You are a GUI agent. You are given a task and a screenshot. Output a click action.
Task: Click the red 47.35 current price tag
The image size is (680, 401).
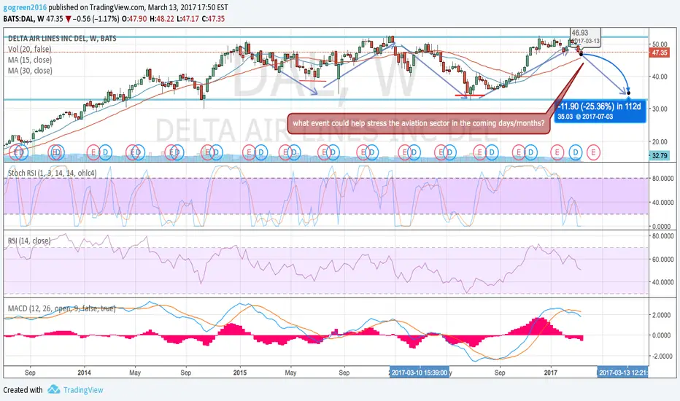click(659, 52)
